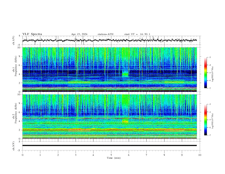Click the ch.2 frequency axis "6" tick label
The height and width of the screenshot is (174, 225).
point(20,112)
